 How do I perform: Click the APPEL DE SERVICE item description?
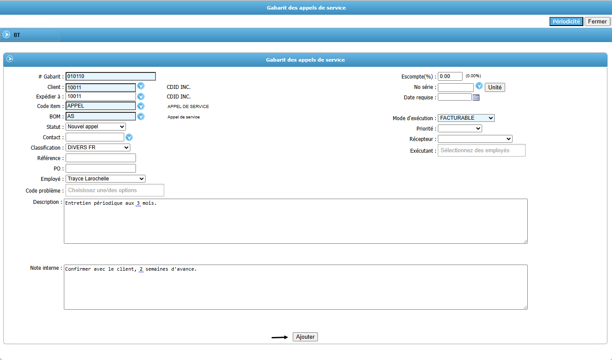[x=188, y=107]
